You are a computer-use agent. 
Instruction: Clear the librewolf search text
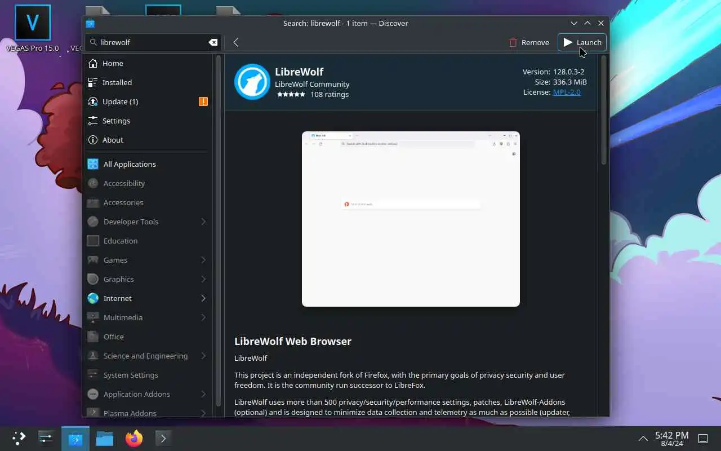click(x=213, y=42)
